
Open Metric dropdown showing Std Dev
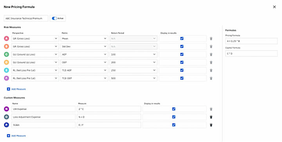[84, 46]
